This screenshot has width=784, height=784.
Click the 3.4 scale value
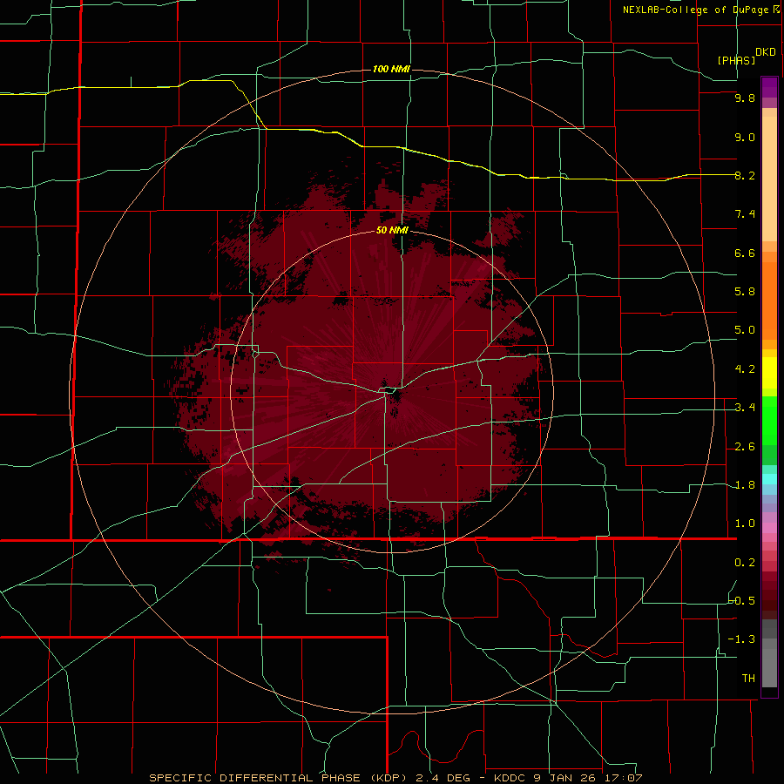(745, 408)
